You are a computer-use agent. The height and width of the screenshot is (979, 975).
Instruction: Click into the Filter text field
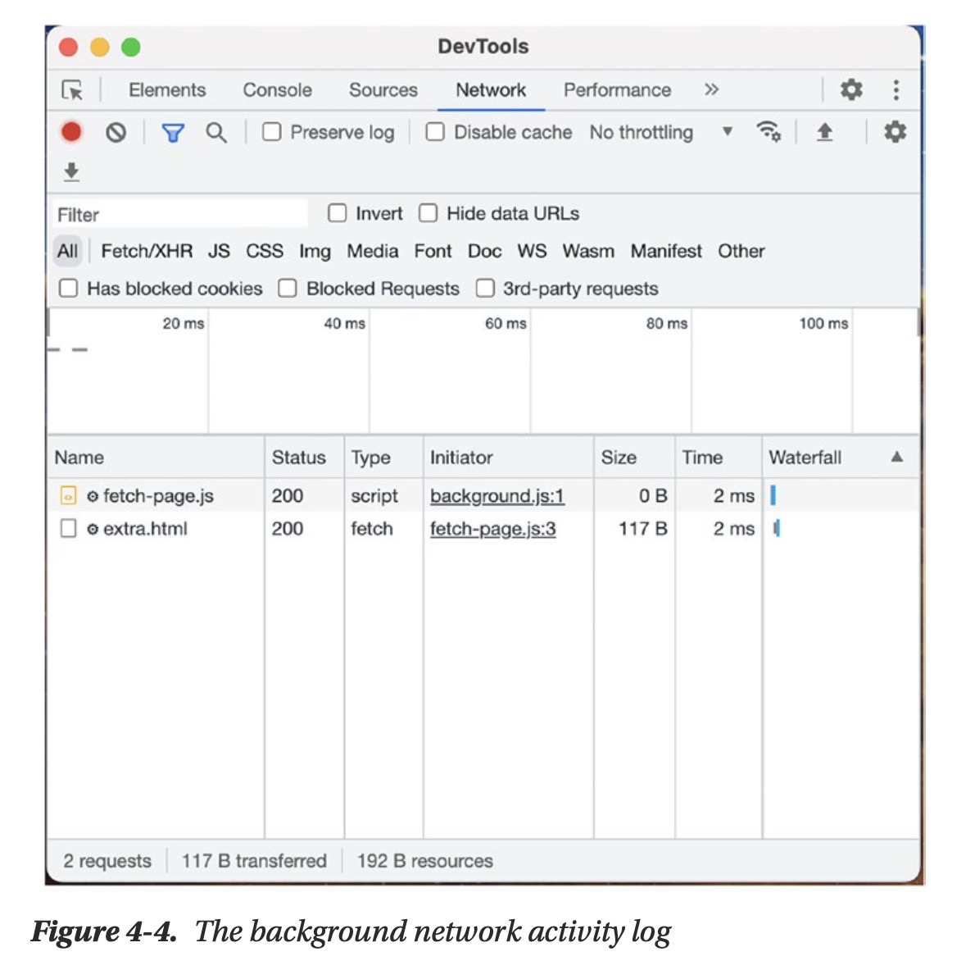coord(180,215)
